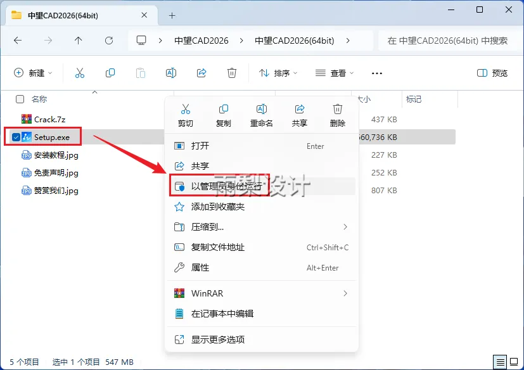The height and width of the screenshot is (370, 524).
Task: Click Cut icon in context menu
Action: [x=186, y=110]
